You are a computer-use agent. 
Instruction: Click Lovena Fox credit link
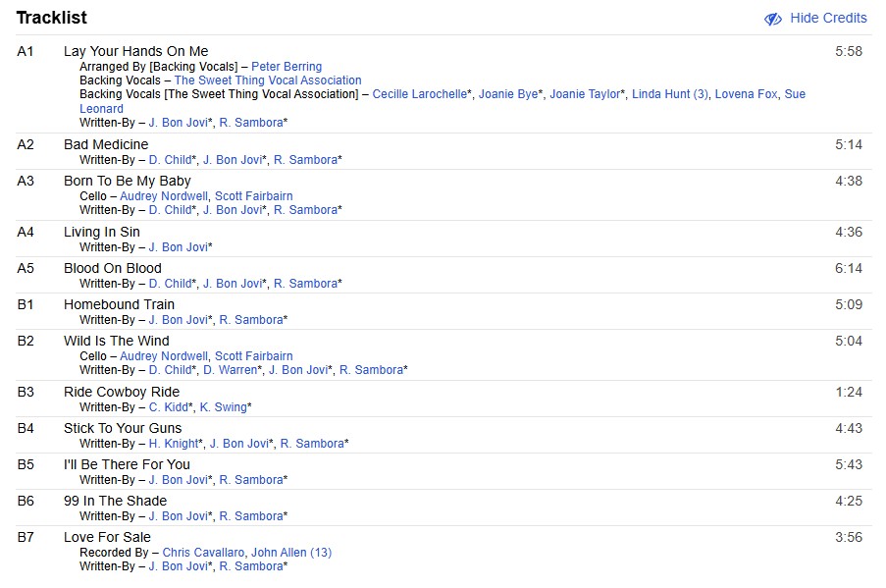(746, 94)
